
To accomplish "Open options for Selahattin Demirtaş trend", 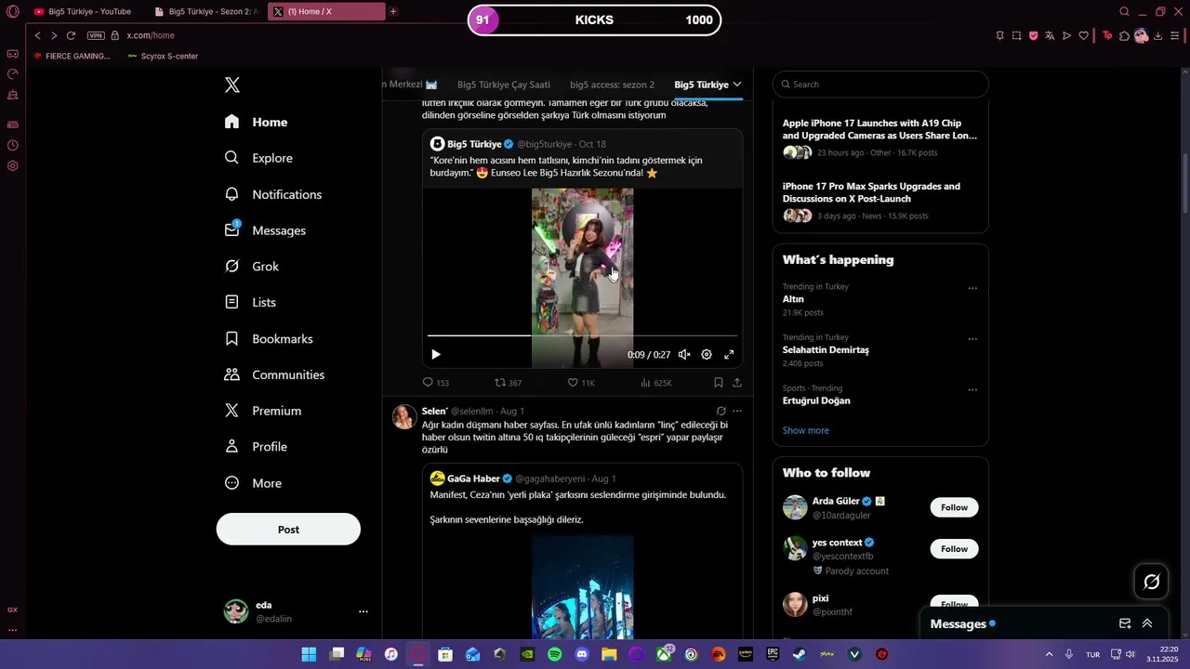I will (972, 339).
